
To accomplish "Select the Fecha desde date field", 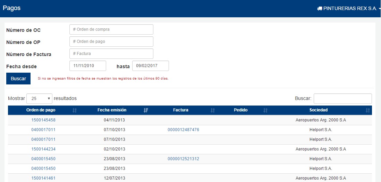I will (88, 66).
